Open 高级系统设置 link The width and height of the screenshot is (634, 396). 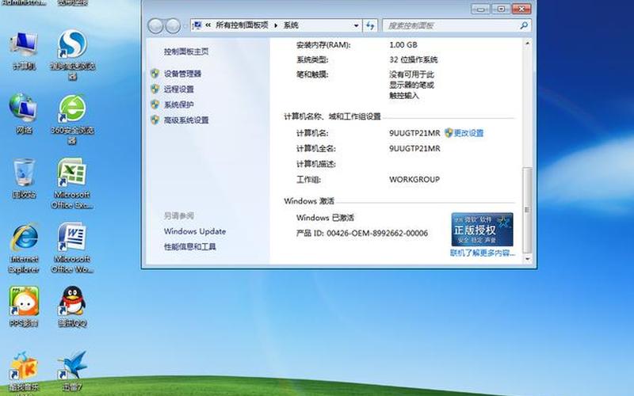coord(186,120)
